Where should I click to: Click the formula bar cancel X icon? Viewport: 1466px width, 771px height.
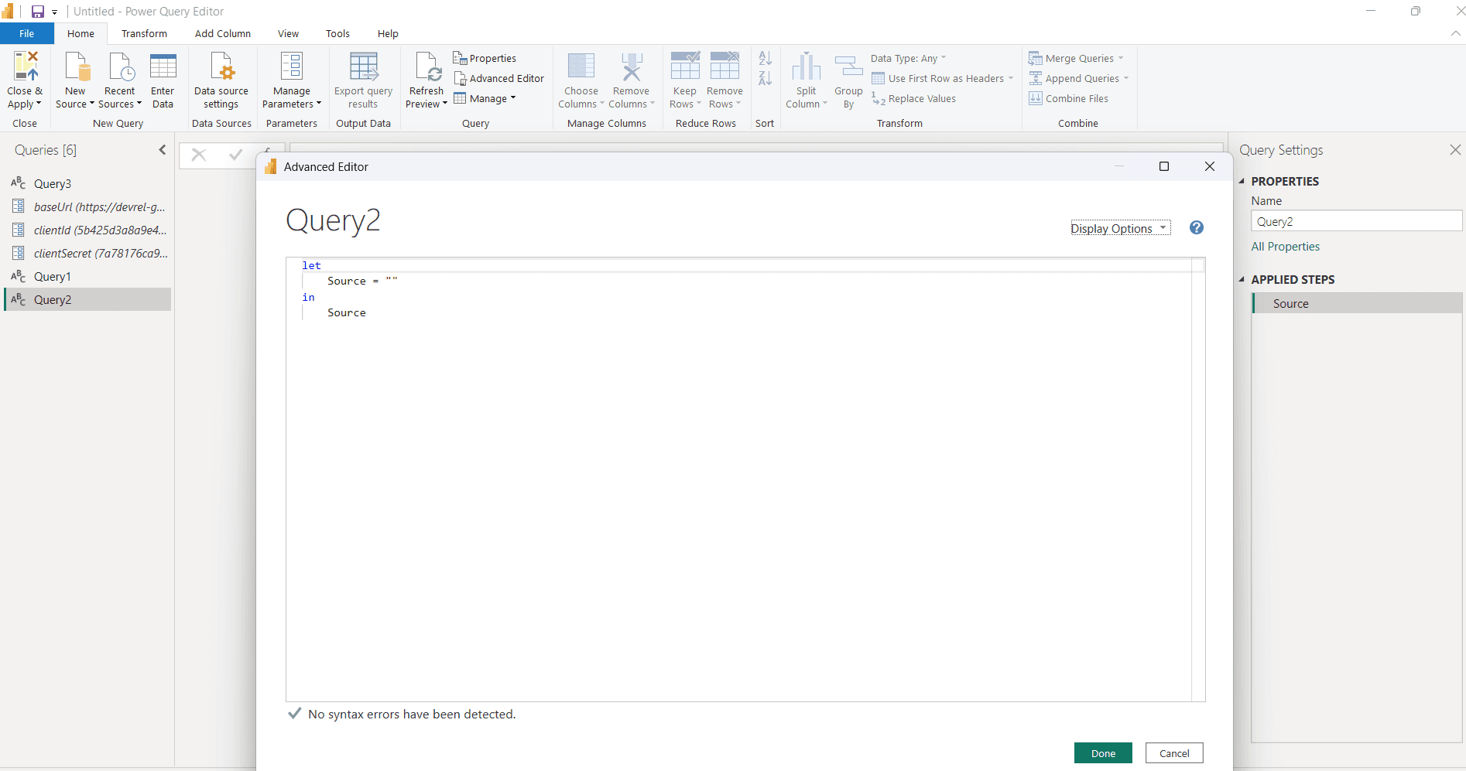point(199,155)
